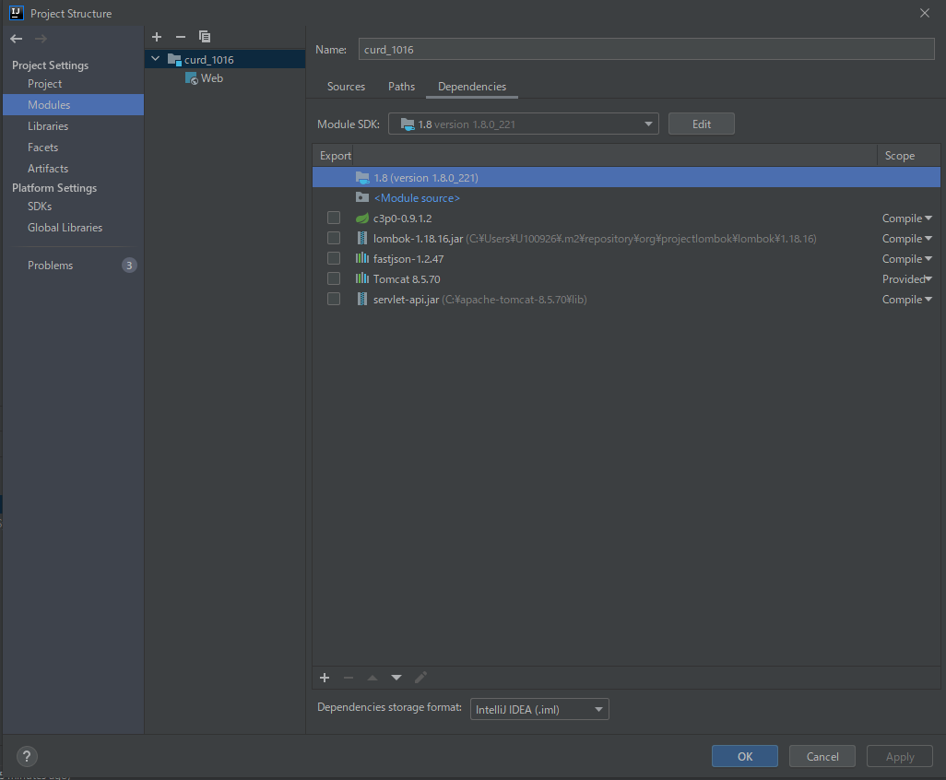Click the Apply button
This screenshot has width=946, height=780.
coord(900,756)
